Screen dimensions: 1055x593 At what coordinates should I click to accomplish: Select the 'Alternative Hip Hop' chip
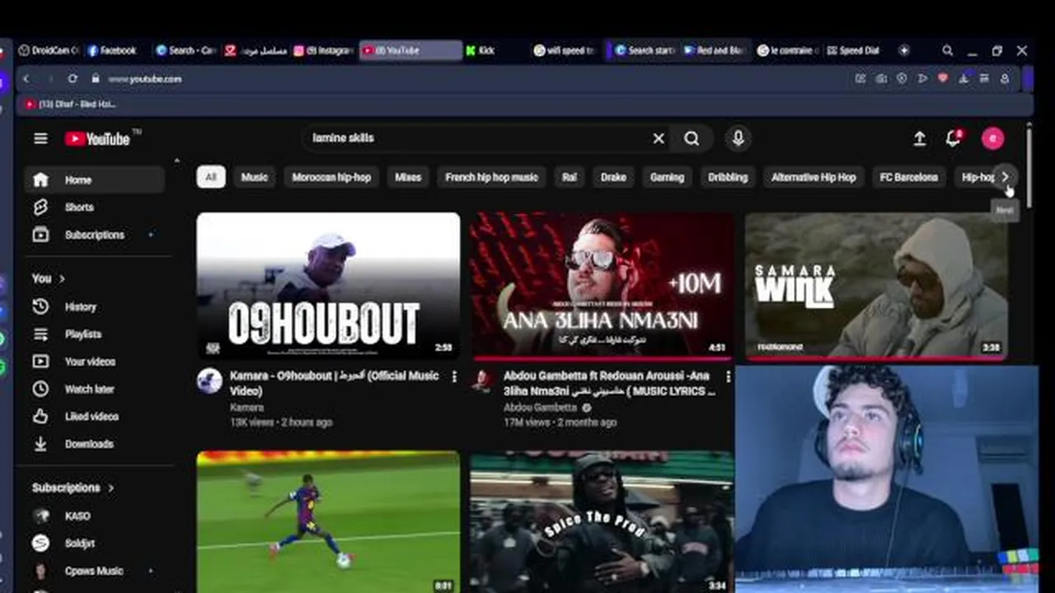(814, 177)
